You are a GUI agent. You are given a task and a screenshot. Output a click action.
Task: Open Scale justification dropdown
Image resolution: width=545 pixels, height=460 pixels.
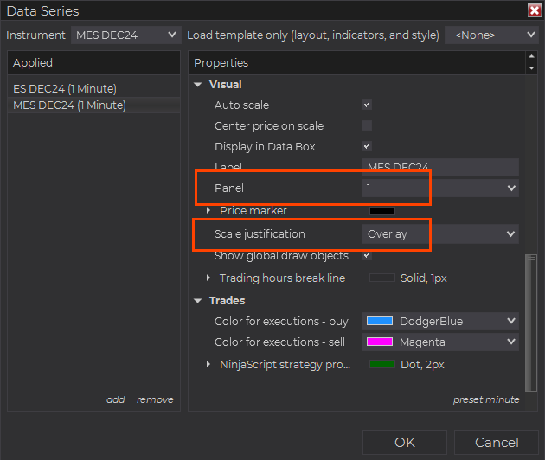point(439,234)
